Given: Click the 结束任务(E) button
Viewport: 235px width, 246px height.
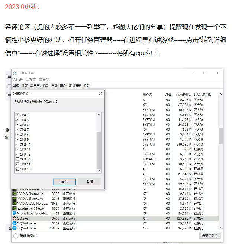Looking at the screenshot, I should [210, 236].
